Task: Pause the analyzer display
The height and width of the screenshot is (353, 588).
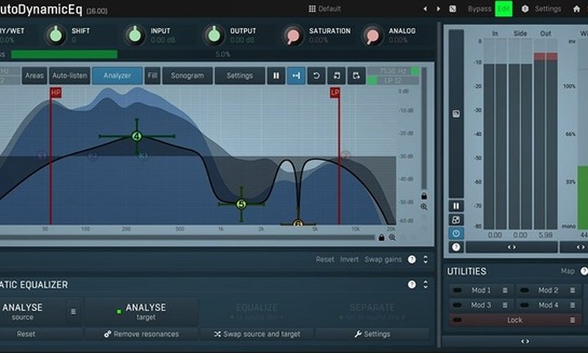Action: coord(276,76)
